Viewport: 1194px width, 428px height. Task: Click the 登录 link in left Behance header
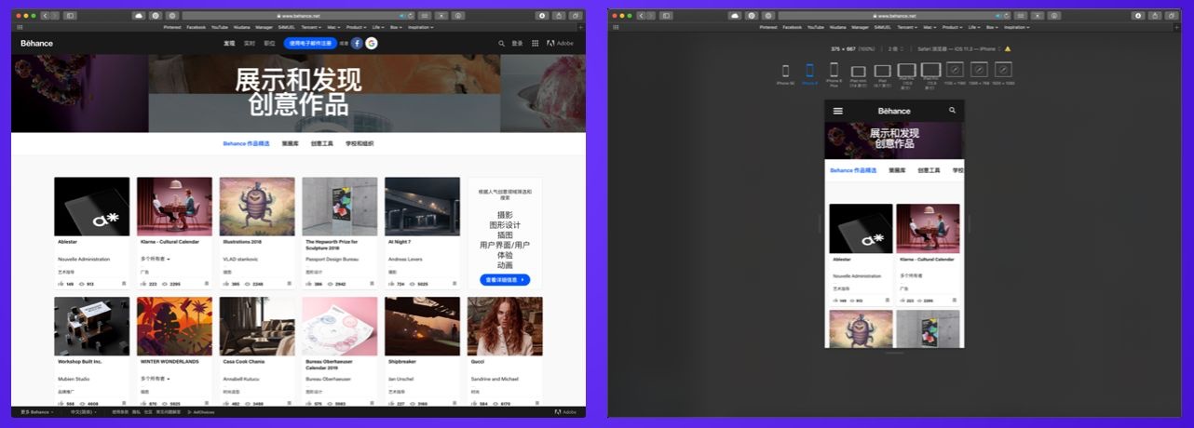click(518, 43)
